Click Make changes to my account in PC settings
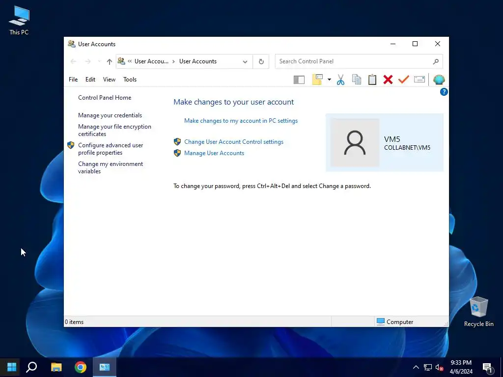Image resolution: width=503 pixels, height=377 pixels. (x=241, y=121)
